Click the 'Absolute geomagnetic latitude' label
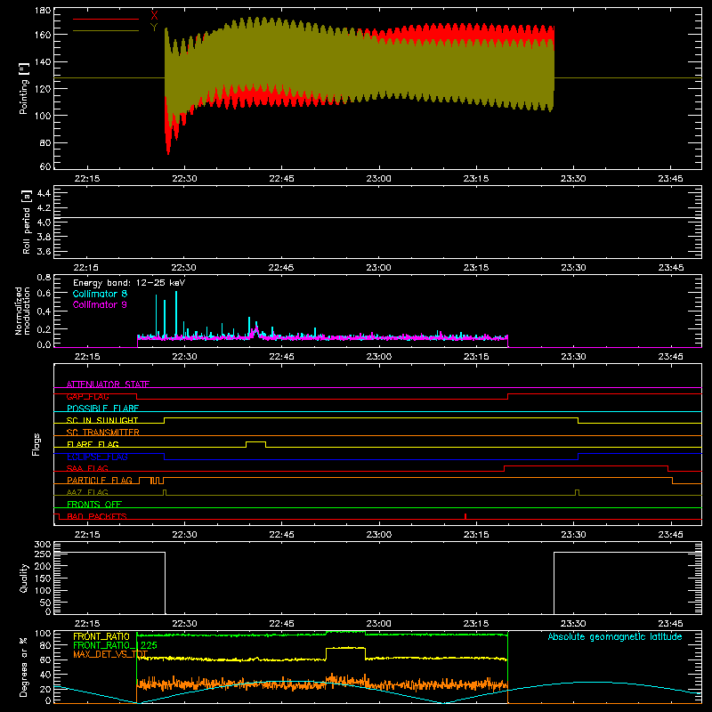Image resolution: width=712 pixels, height=712 pixels. coord(615,637)
